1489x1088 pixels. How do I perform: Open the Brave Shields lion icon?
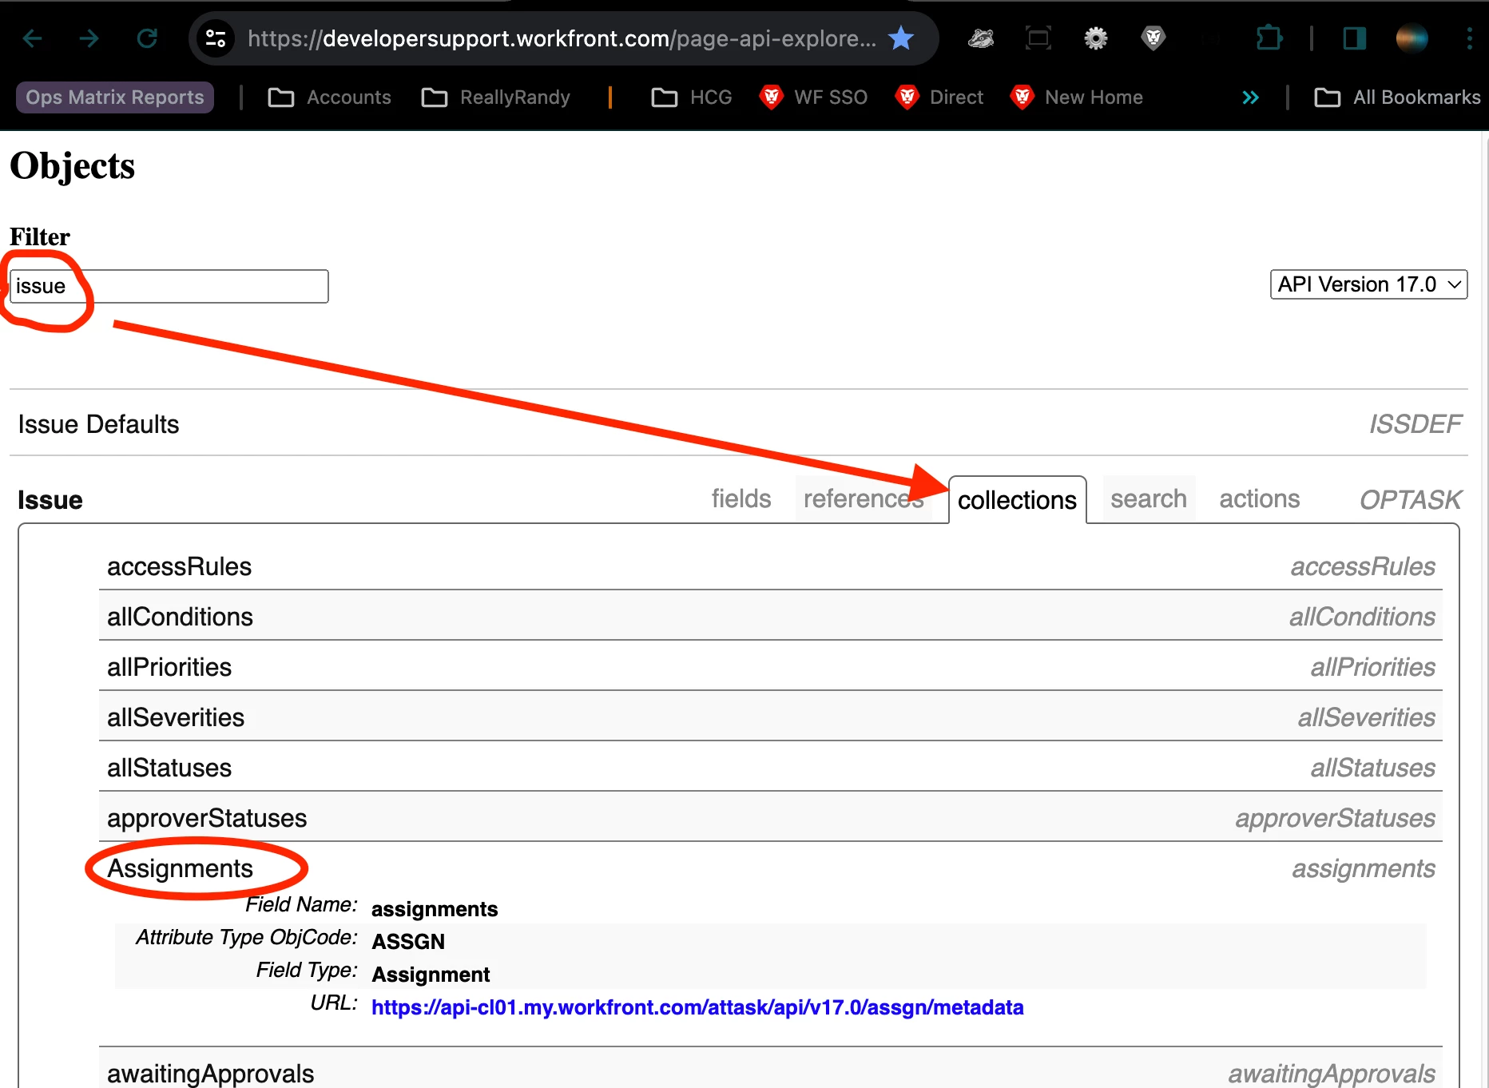coord(1153,38)
